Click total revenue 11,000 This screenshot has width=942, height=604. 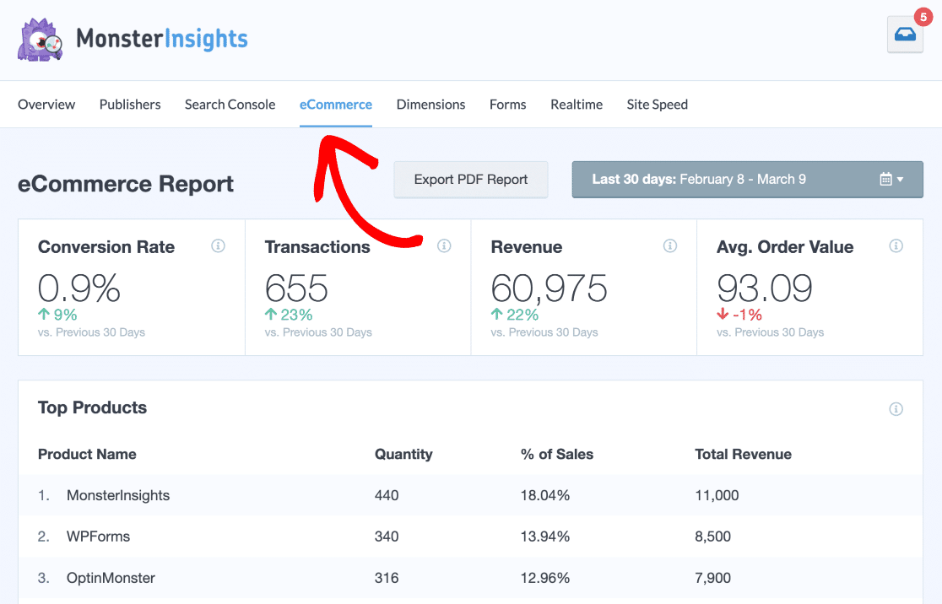[717, 495]
